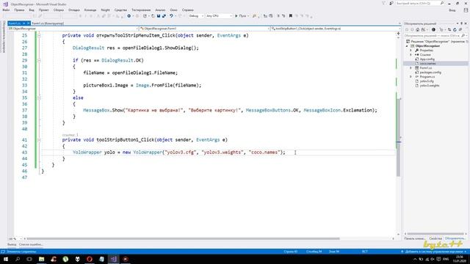The height and width of the screenshot is (264, 470).
Task: Click the code reference link above line 41
Action: 70,135
